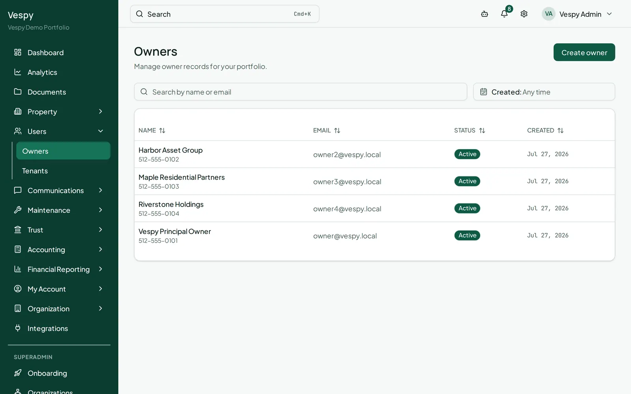Focus the Search by name or email field
631x394 pixels.
(301, 92)
